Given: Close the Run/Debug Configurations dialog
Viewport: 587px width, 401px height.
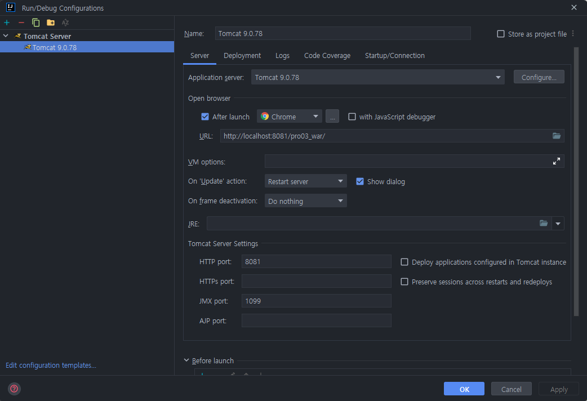Looking at the screenshot, I should tap(573, 7).
